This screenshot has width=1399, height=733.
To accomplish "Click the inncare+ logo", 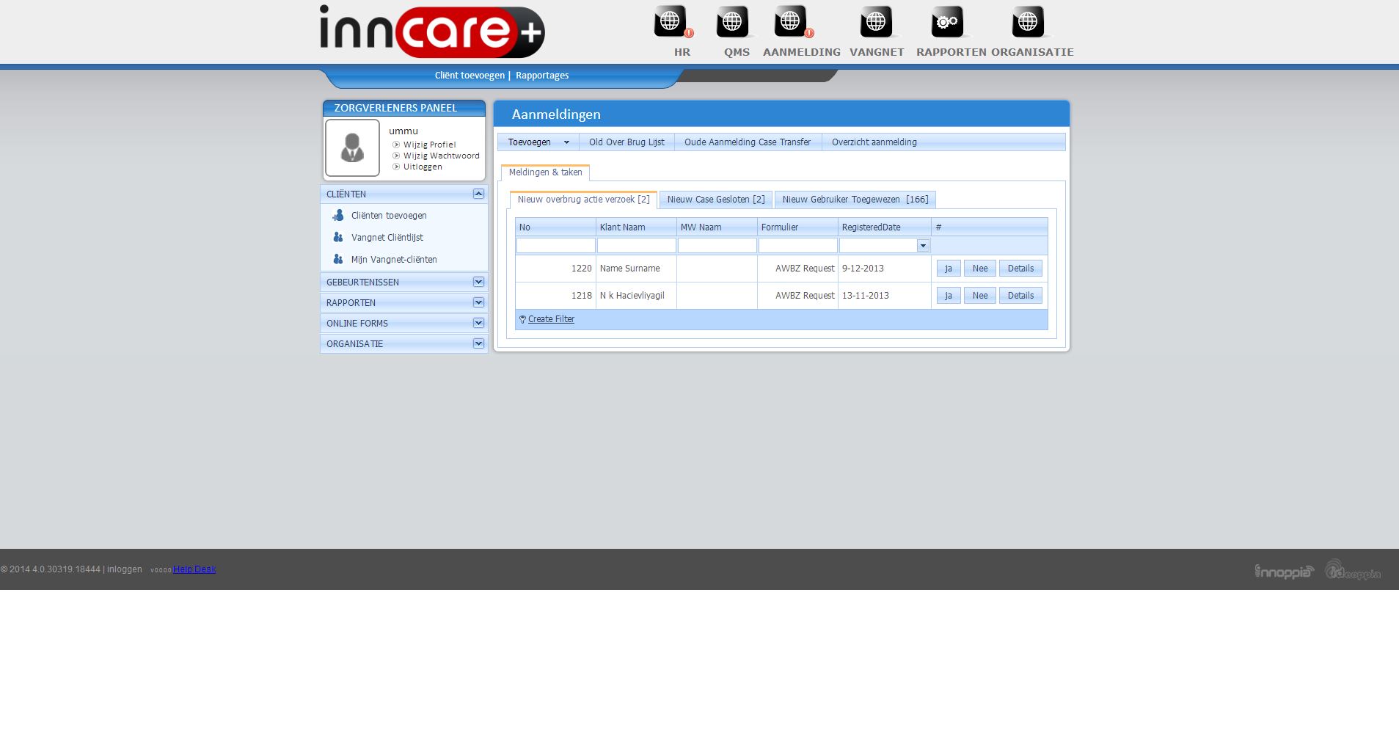I will click(x=432, y=32).
